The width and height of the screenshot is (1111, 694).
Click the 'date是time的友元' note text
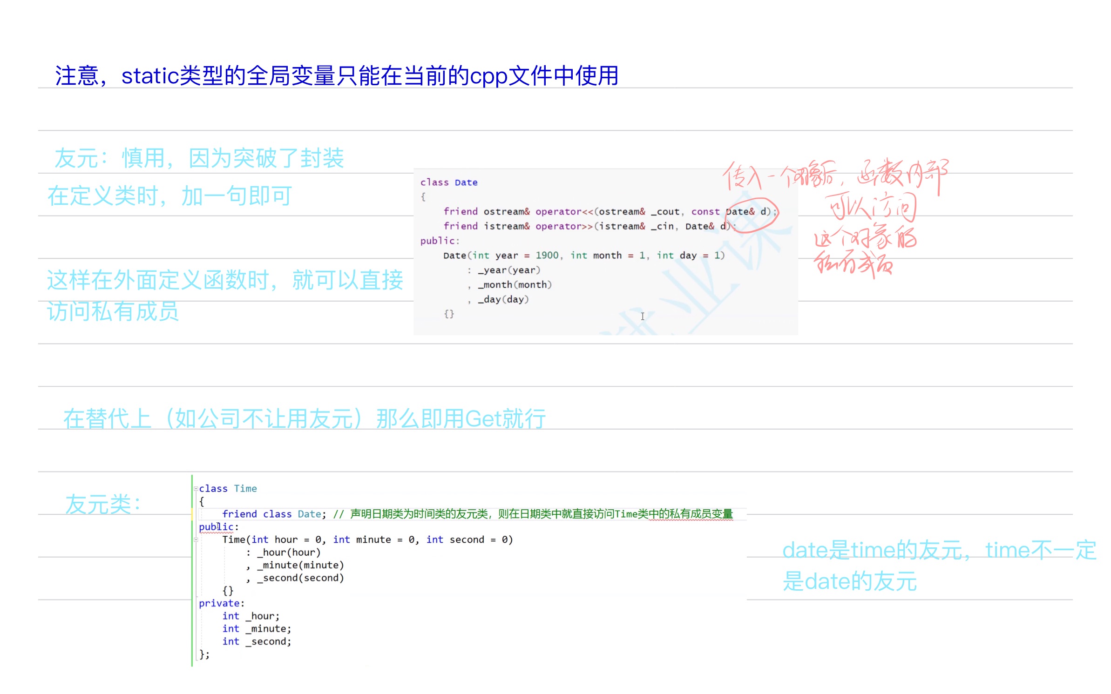[938, 551]
